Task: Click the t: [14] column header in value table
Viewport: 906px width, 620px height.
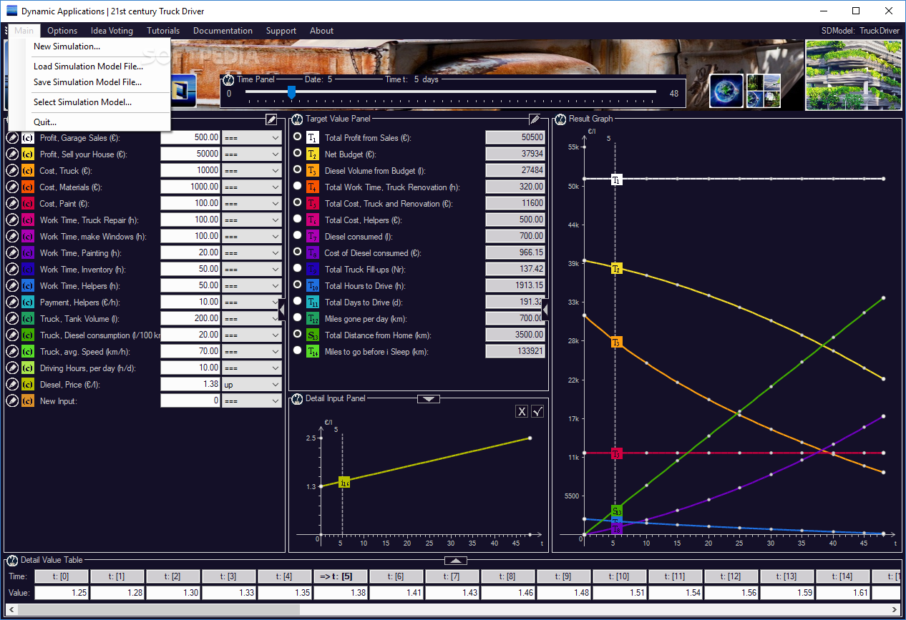Action: click(x=842, y=576)
